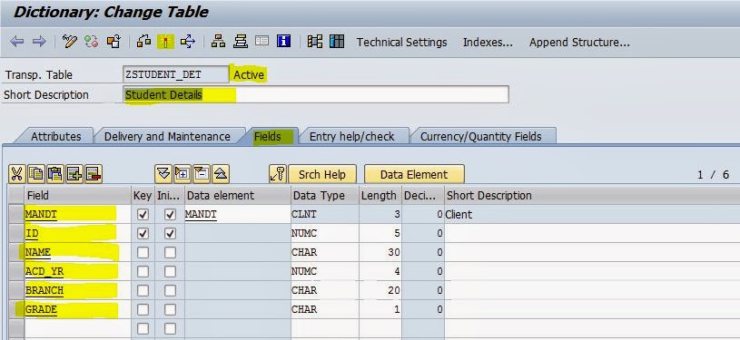The image size is (740, 340).
Task: Click the Data Element button
Action: pos(414,174)
